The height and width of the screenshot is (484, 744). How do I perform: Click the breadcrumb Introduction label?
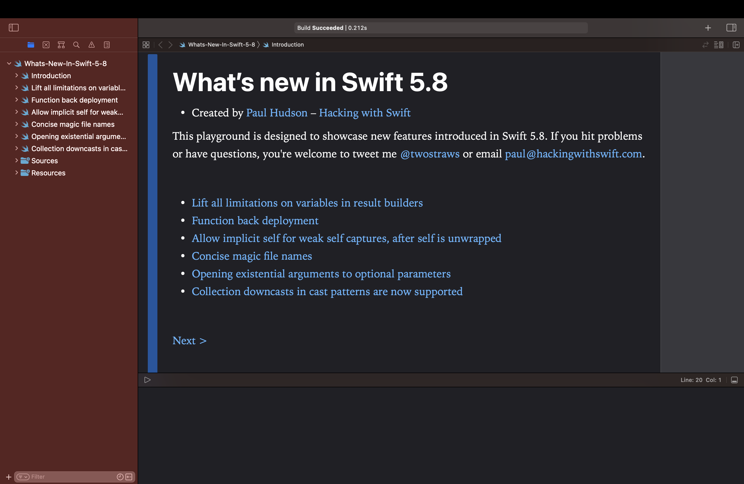coord(287,45)
